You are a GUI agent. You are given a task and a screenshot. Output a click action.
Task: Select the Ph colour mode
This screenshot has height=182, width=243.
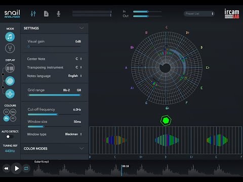pyautogui.click(x=7, y=118)
